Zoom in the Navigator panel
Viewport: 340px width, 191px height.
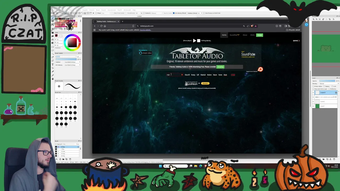313,19
